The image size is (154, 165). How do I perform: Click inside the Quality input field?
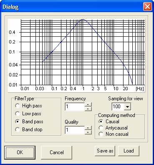click(x=75, y=130)
